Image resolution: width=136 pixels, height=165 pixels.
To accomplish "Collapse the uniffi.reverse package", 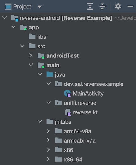I will pyautogui.click(x=49, y=102).
